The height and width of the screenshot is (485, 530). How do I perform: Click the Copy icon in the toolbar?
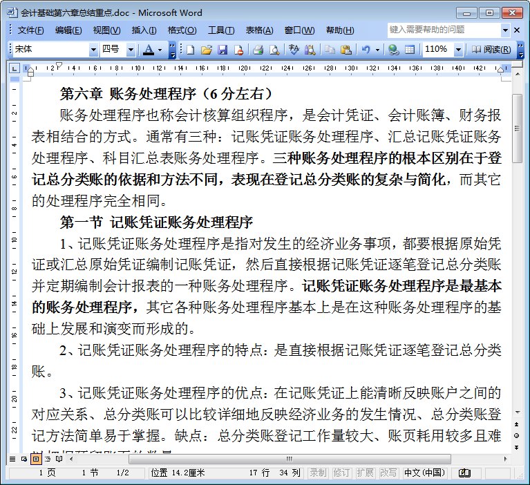[x=330, y=50]
